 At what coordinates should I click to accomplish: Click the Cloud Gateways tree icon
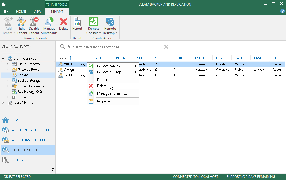(x=14, y=64)
